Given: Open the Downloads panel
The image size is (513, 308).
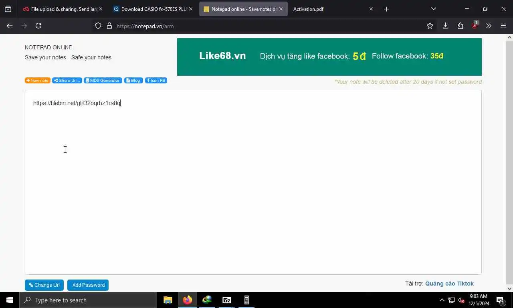Looking at the screenshot, I should (445, 26).
